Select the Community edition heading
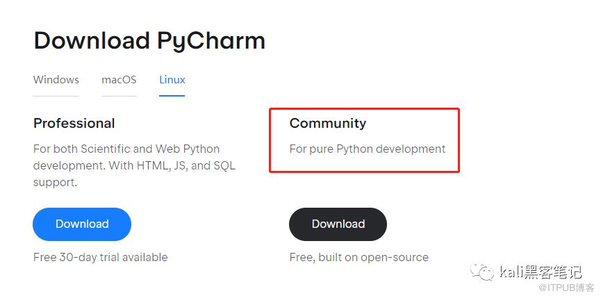Image resolution: width=601 pixels, height=298 pixels. point(328,124)
